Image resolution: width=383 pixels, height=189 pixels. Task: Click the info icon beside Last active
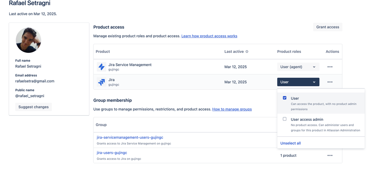(247, 51)
